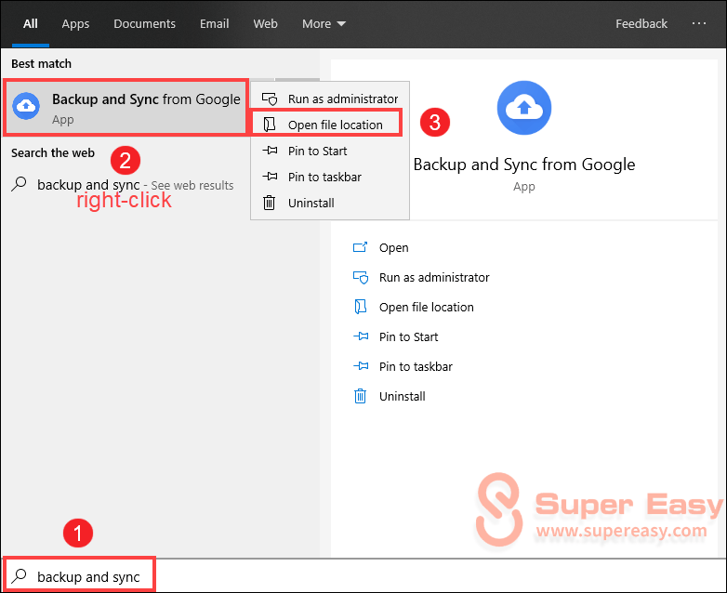Click the Search the web heading
The width and height of the screenshot is (727, 593).
click(53, 152)
